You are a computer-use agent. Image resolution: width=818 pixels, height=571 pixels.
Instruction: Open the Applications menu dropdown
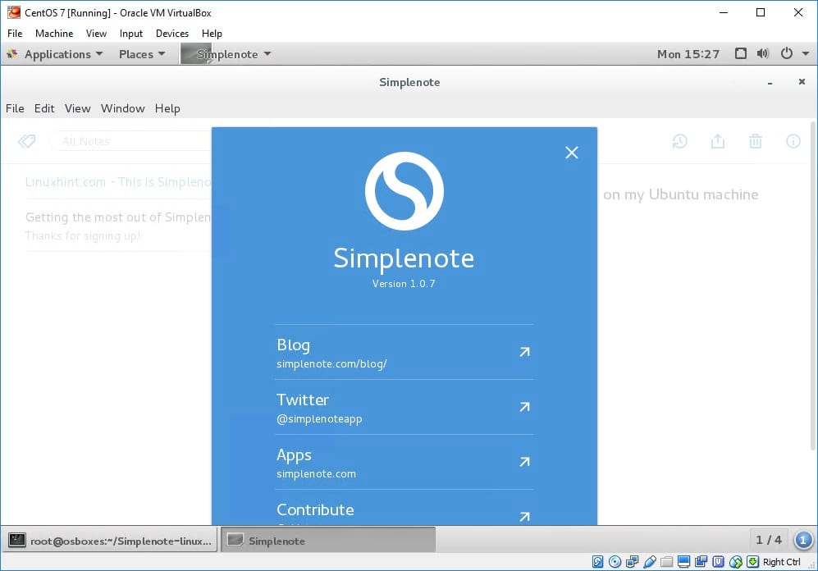pyautogui.click(x=64, y=54)
